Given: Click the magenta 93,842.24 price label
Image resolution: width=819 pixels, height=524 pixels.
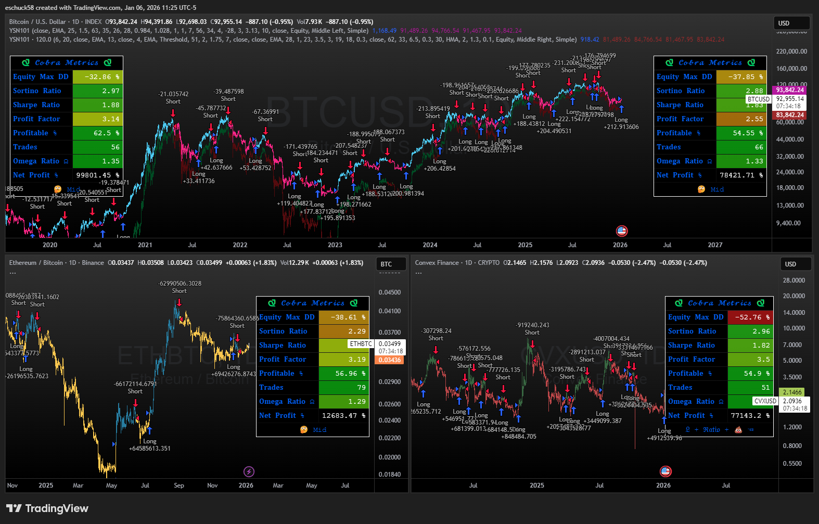Looking at the screenshot, I should tap(789, 90).
